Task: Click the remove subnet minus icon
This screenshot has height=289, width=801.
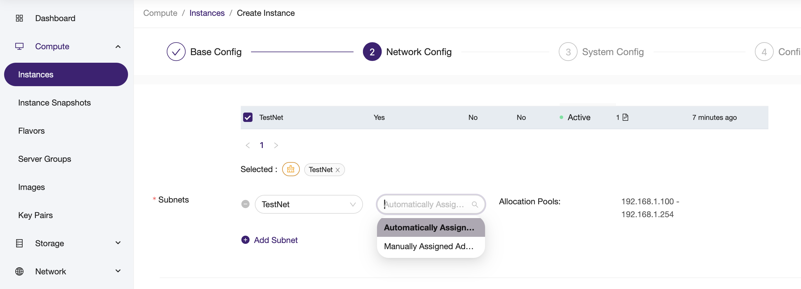Action: coord(245,204)
